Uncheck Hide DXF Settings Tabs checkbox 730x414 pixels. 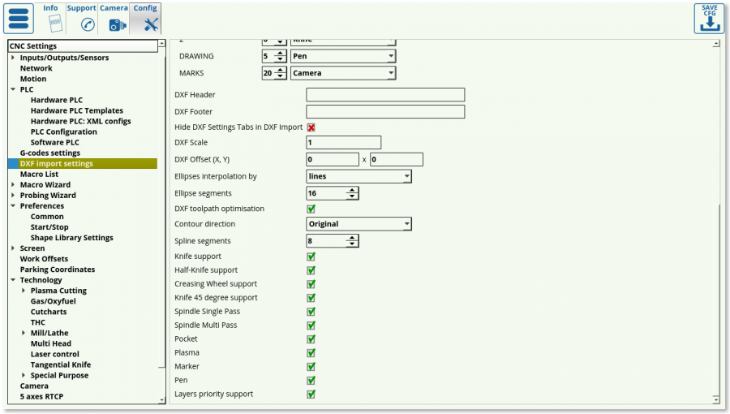(311, 127)
